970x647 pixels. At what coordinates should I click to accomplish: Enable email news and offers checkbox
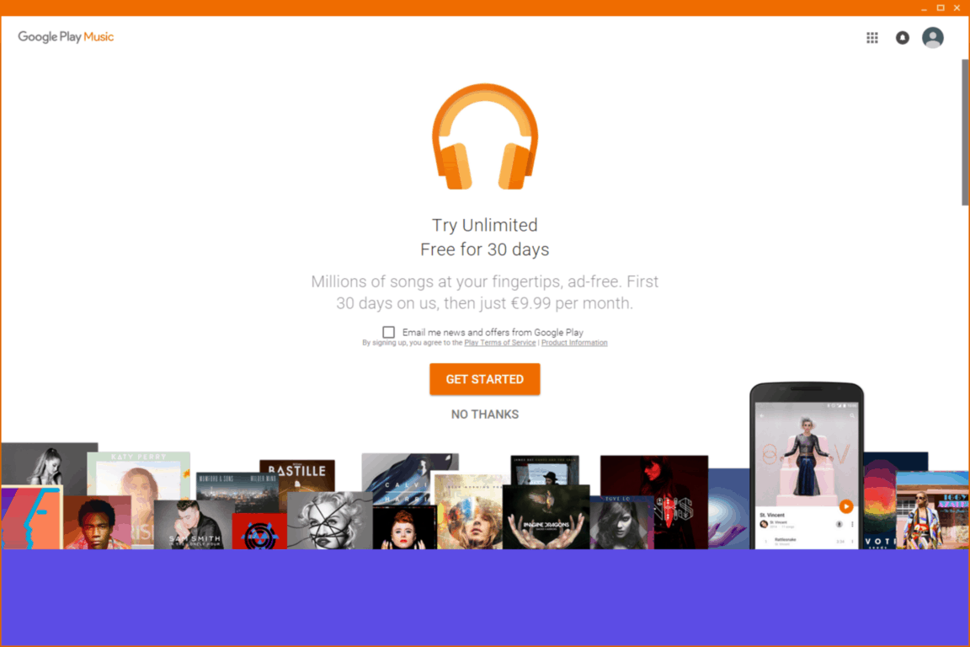pos(388,333)
